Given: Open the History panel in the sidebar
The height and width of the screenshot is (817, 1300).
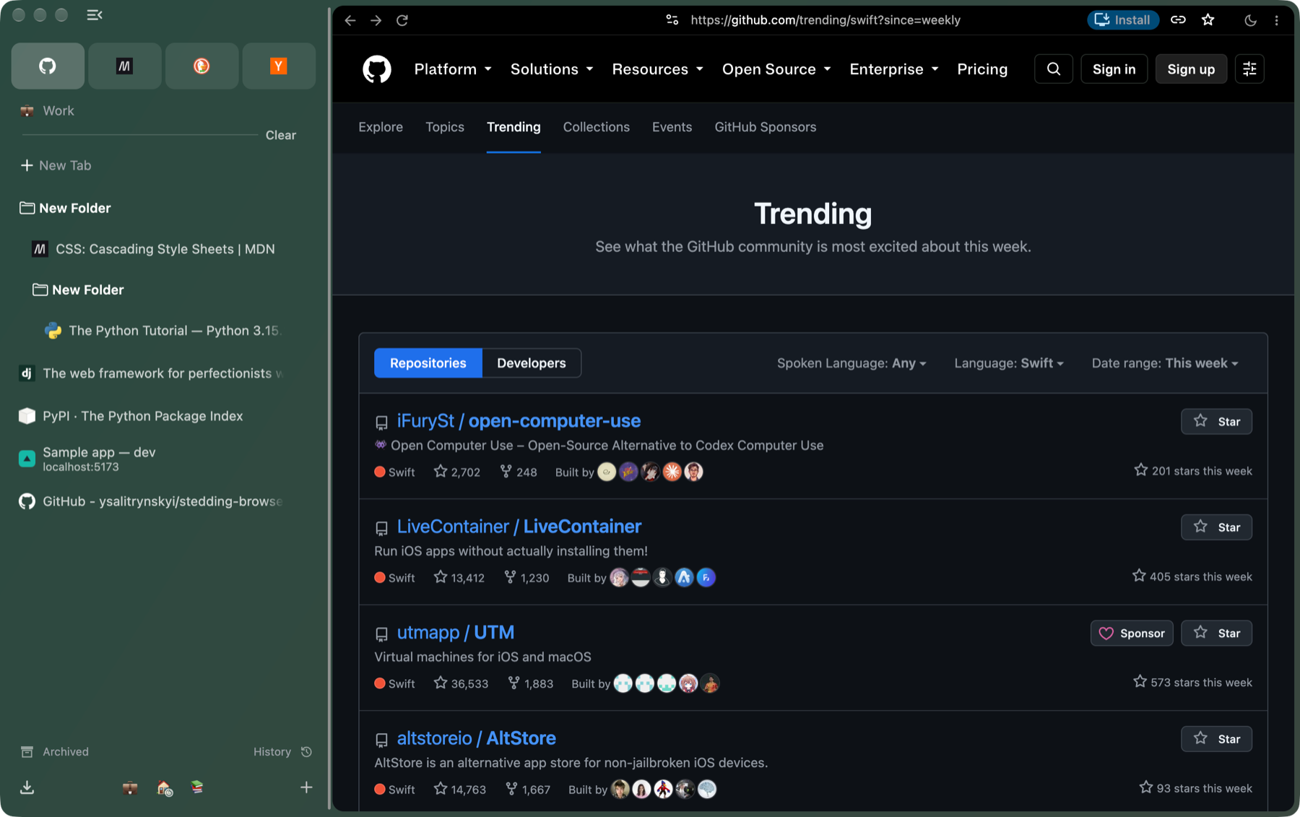Looking at the screenshot, I should pos(282,752).
